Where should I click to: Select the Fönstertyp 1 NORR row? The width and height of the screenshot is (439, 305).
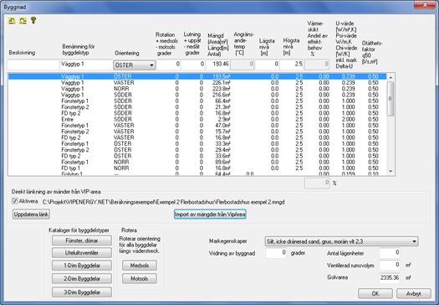pos(197,163)
